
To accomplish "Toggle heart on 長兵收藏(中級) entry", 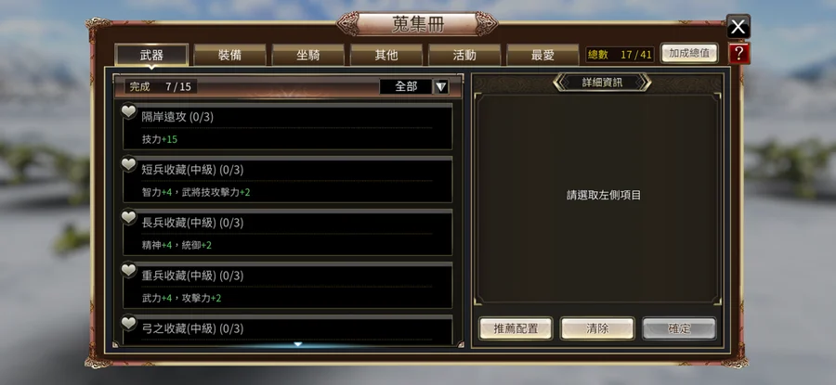I will point(128,217).
